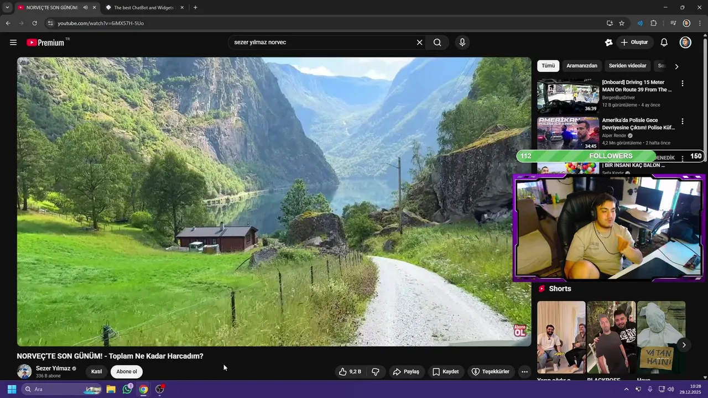The width and height of the screenshot is (708, 398).
Task: Like the video (9,2 B)
Action: pos(351,371)
